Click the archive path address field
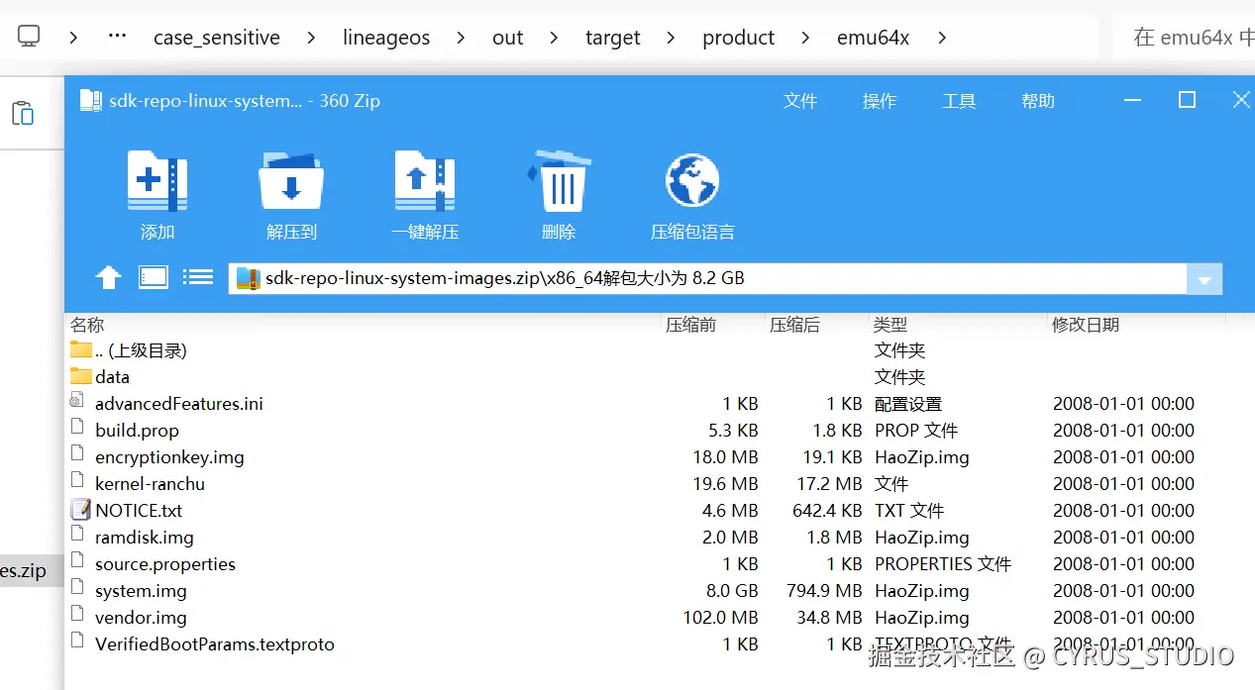Viewport: 1255px width, 690px height. click(708, 279)
